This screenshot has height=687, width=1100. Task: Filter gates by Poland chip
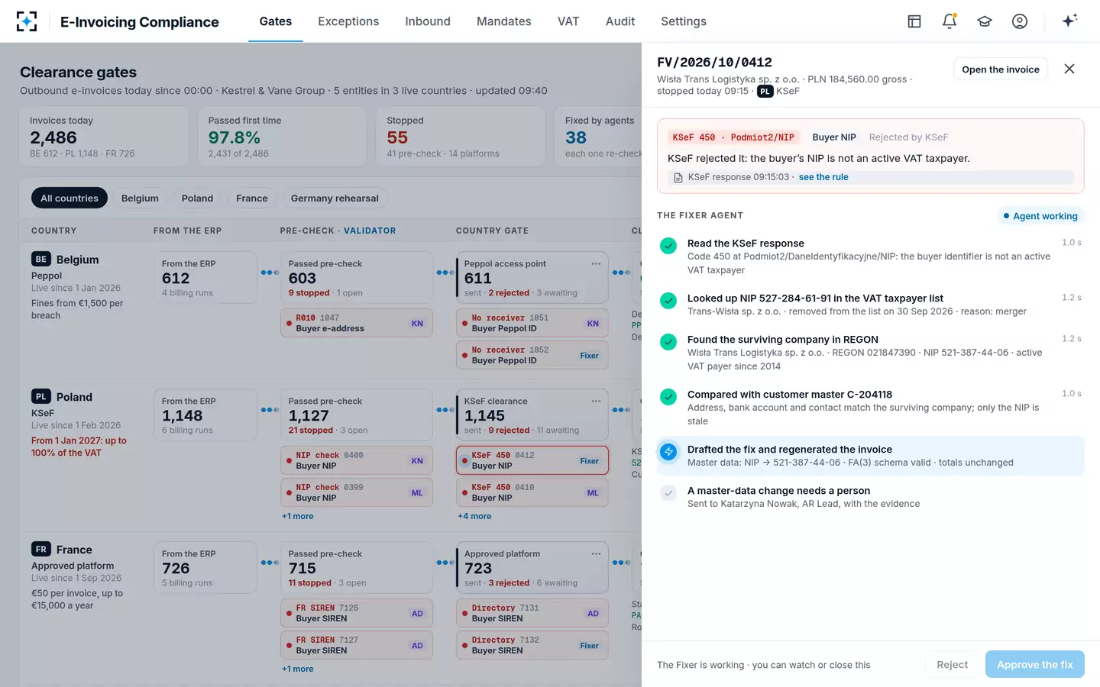point(197,198)
